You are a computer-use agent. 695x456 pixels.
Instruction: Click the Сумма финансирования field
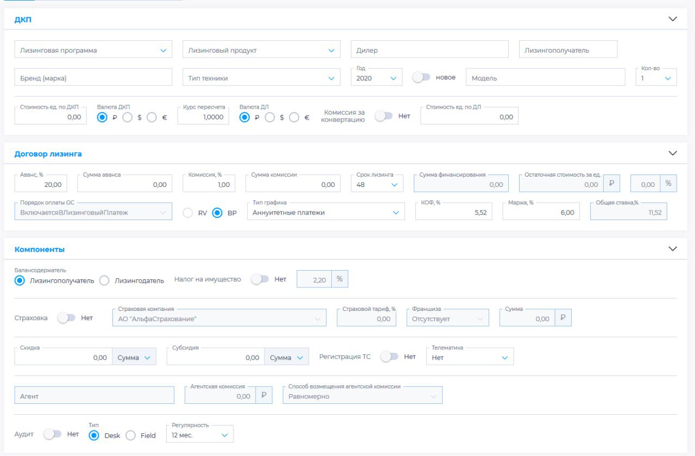coord(461,184)
